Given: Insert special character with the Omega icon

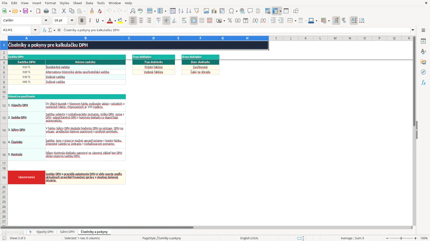Looking at the screenshot, I should [x=231, y=11].
